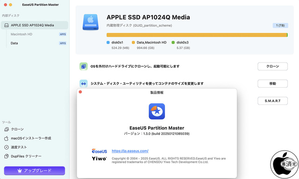Select the Macintosh HD volume
The image size is (299, 179).
pyautogui.click(x=21, y=34)
